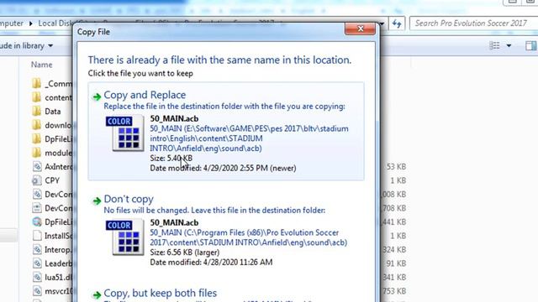538x302 pixels.
Task: Click the refresh button beside address bar
Action: coord(397,23)
